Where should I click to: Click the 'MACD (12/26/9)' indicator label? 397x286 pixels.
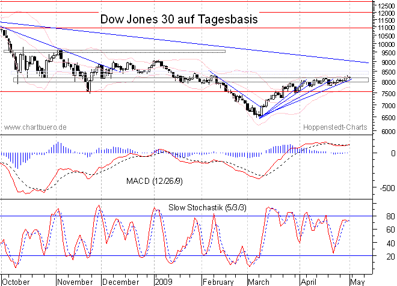point(155,181)
